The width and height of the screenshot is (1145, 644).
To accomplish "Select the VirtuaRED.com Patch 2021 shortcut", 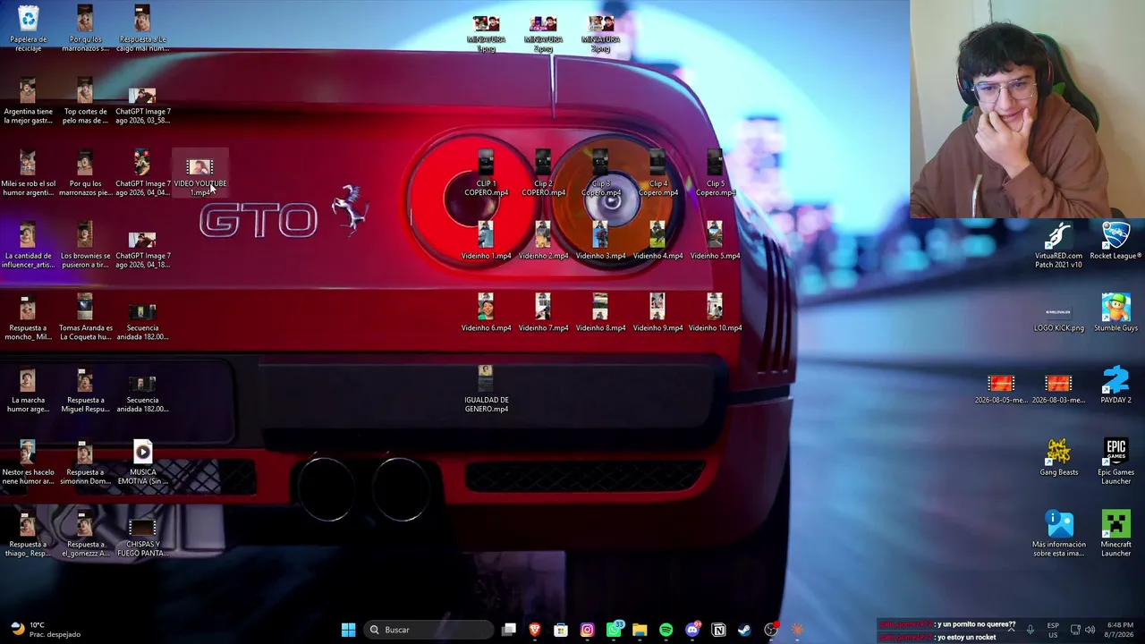I will (x=1058, y=246).
